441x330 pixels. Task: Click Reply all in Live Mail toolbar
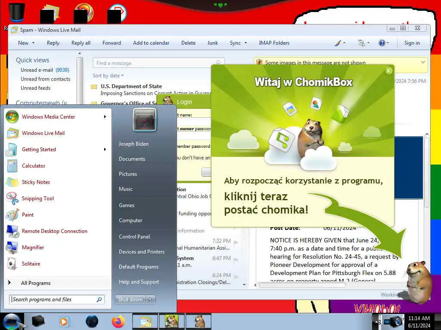pyautogui.click(x=81, y=43)
